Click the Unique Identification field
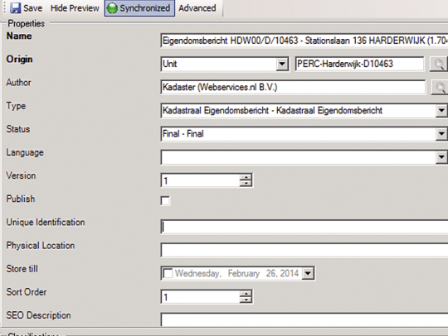This screenshot has width=448, height=336. coord(304,227)
